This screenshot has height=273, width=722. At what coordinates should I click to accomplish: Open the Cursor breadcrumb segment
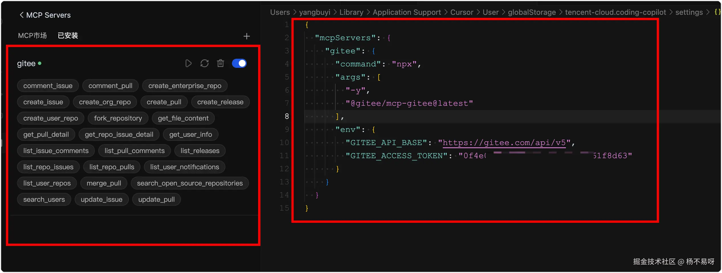point(462,12)
